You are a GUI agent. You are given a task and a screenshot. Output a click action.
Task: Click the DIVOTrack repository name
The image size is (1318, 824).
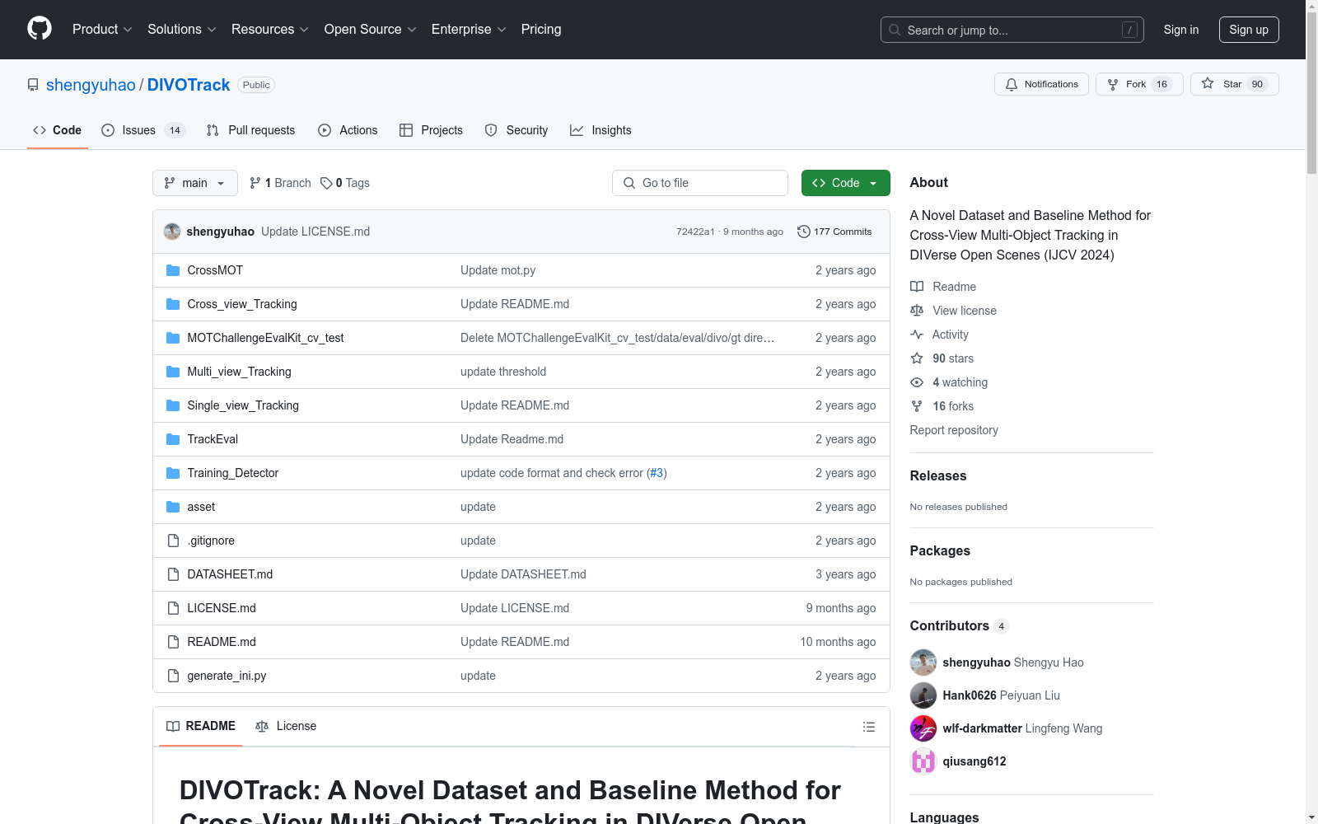click(189, 85)
